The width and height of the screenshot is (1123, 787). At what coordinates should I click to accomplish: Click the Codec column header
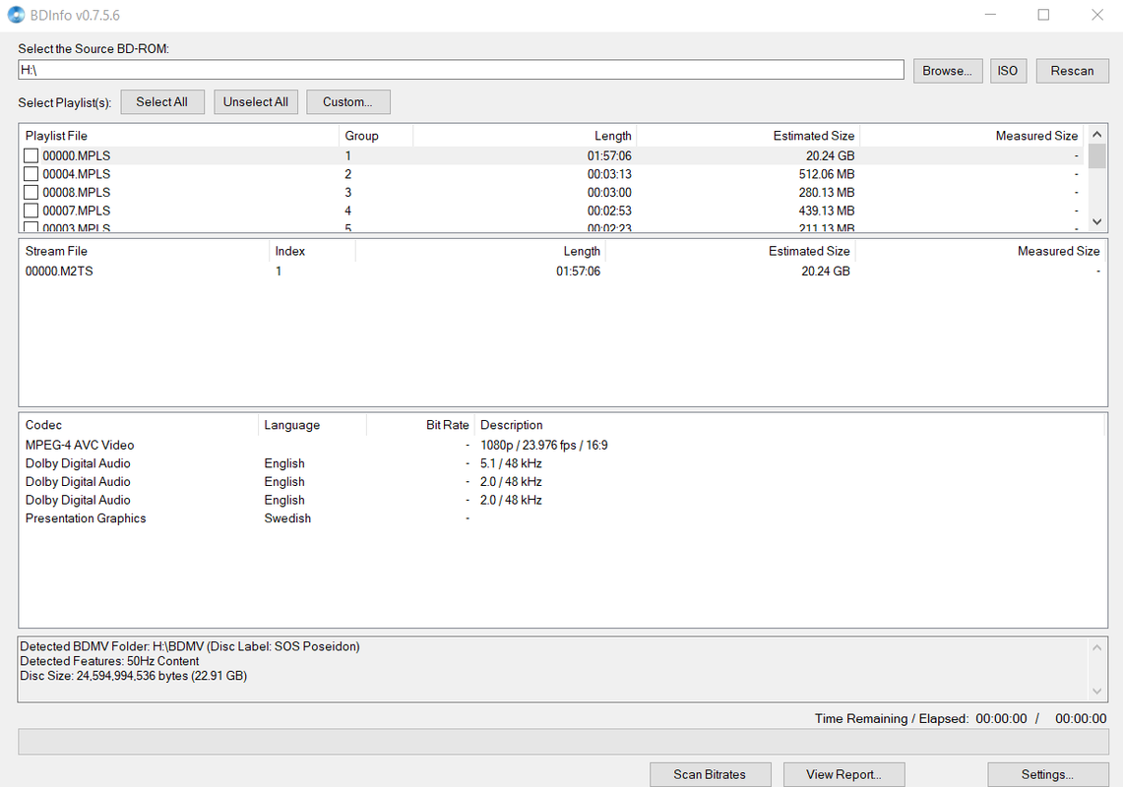[x=139, y=425]
